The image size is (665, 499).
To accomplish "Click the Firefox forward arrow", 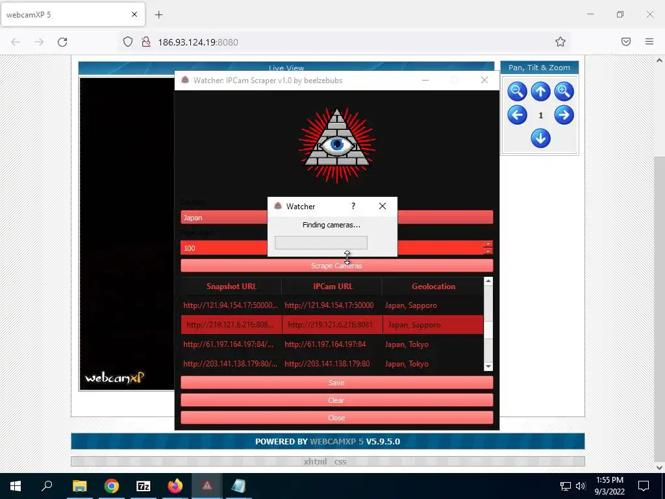I will point(39,42).
